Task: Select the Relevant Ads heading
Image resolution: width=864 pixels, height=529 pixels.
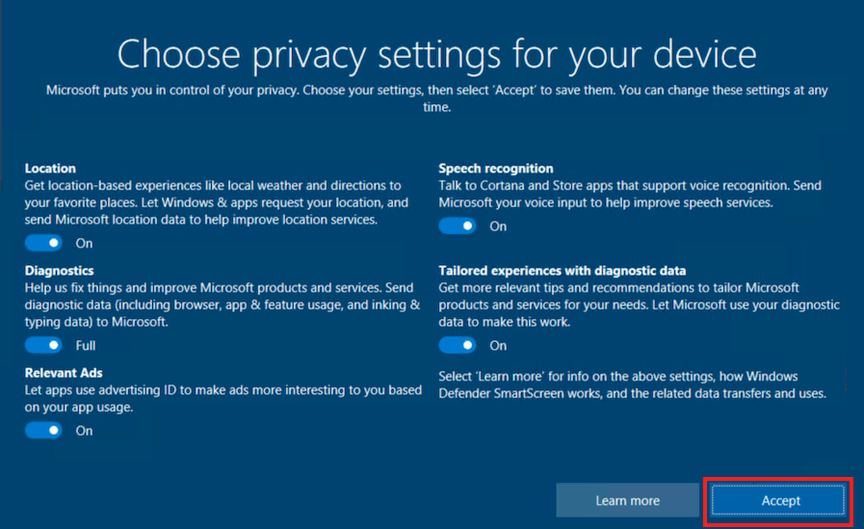Action: pos(64,373)
